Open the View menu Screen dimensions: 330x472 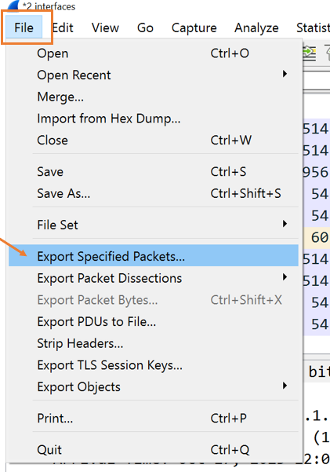pos(105,27)
